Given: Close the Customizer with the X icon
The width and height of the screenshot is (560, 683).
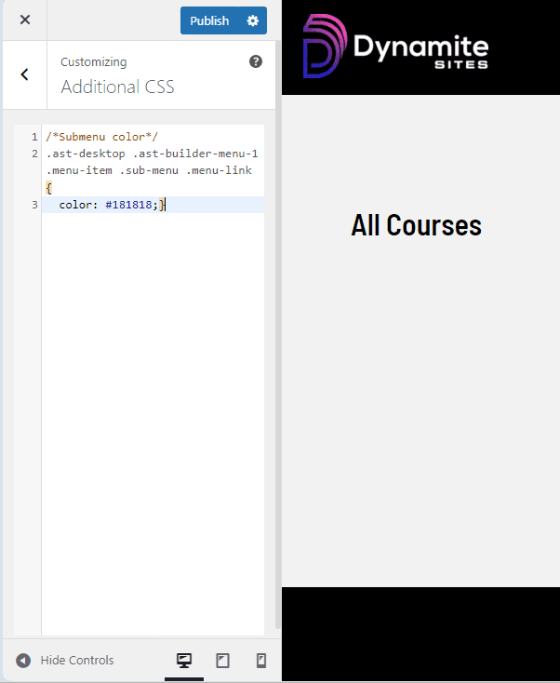Looking at the screenshot, I should 24,20.
